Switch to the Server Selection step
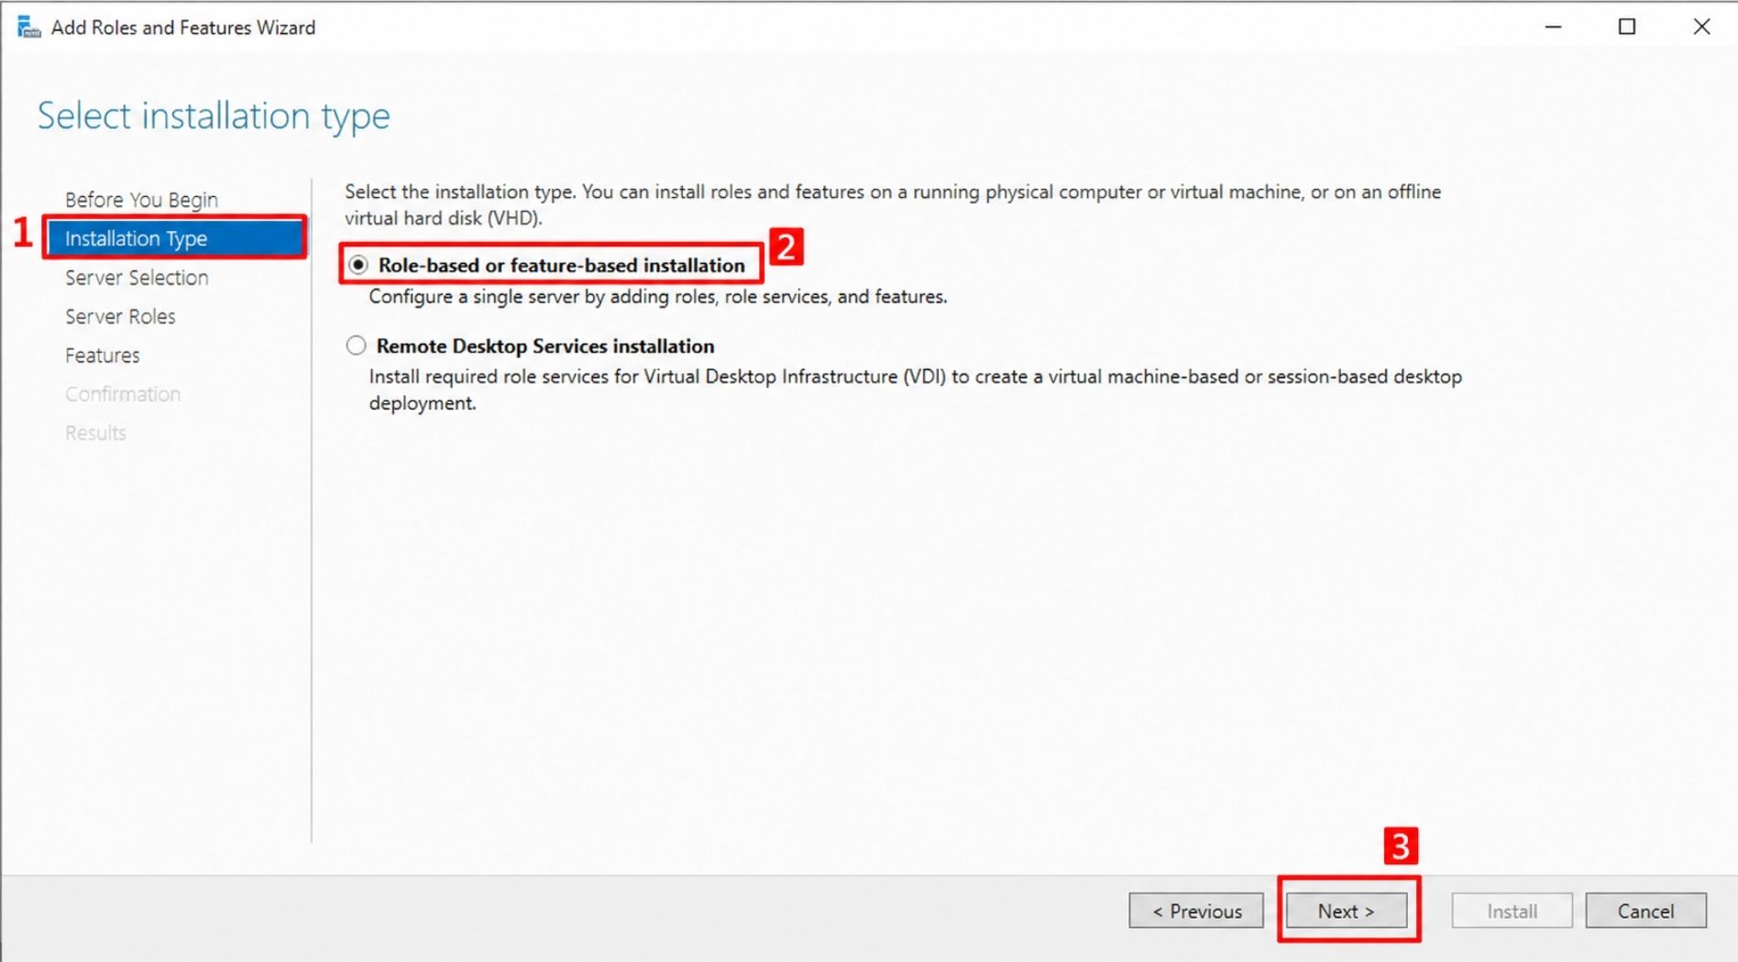 [137, 278]
